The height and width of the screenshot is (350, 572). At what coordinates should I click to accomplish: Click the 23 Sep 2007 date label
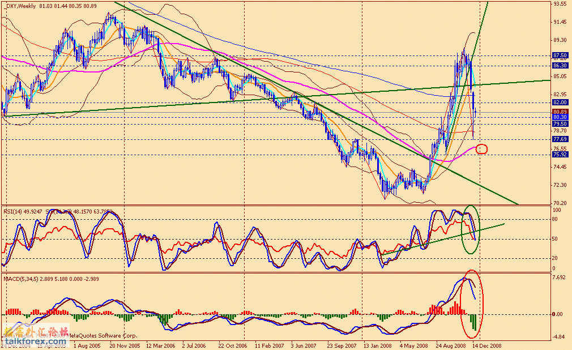(342, 345)
